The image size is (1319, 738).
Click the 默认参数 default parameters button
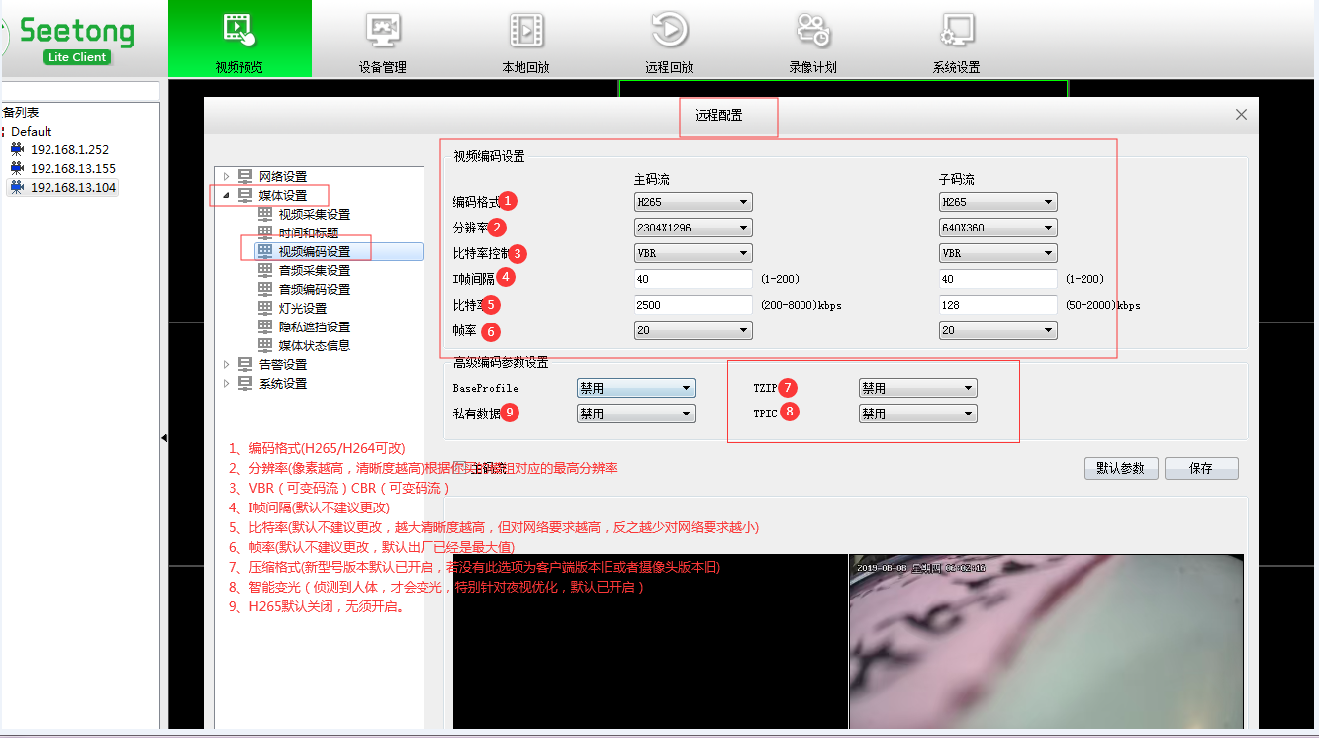[x=1120, y=468]
